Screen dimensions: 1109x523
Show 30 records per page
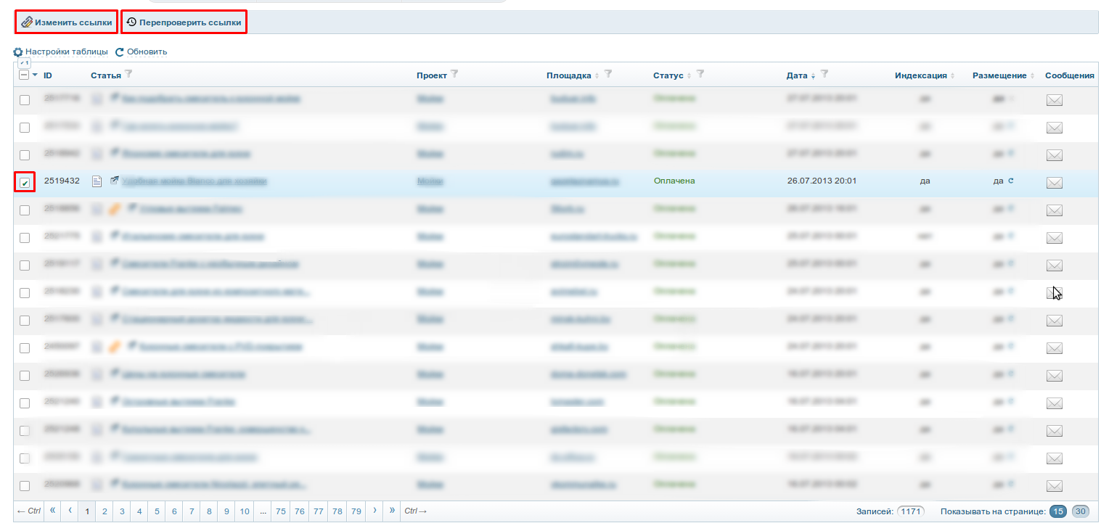click(x=1081, y=511)
